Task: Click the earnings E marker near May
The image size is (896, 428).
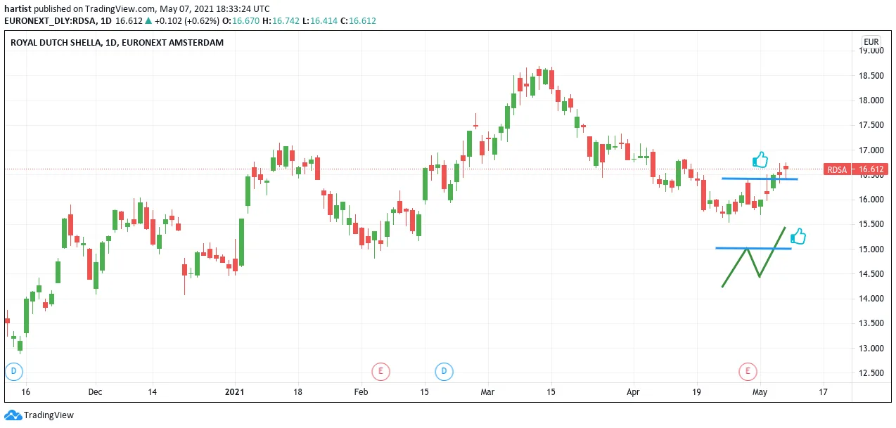Action: (748, 371)
